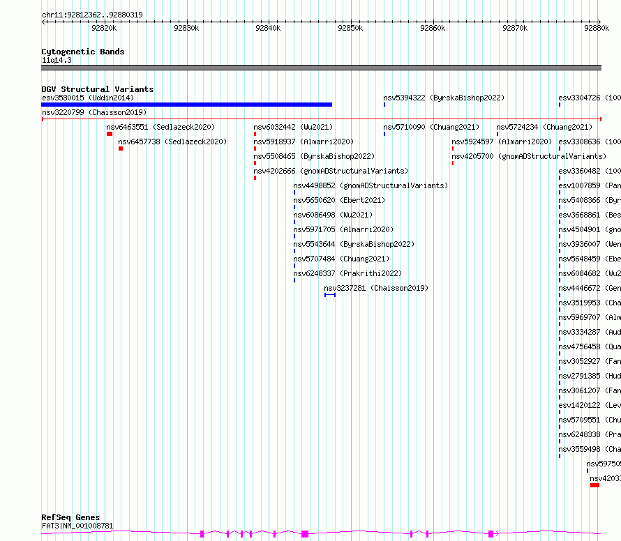Open nsv4205700 (gnomADStructuralVariants) variant

pyautogui.click(x=529, y=156)
